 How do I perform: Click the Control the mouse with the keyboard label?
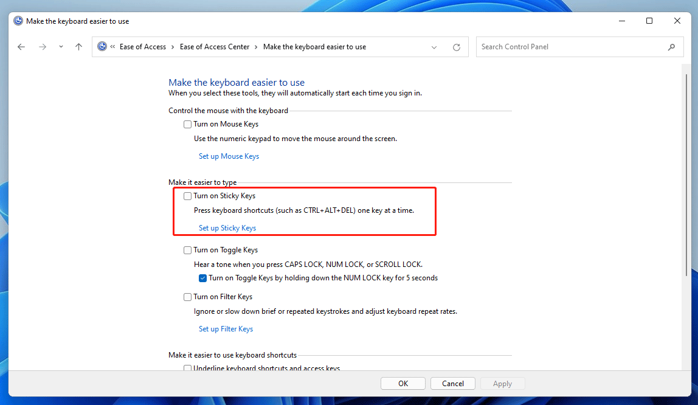tap(228, 111)
